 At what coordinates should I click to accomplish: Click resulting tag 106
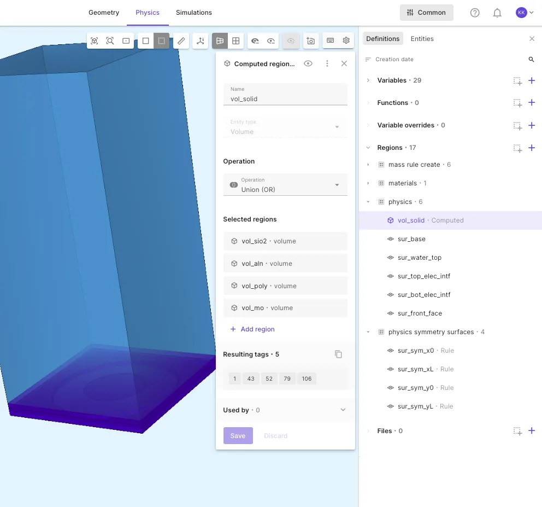pos(307,378)
